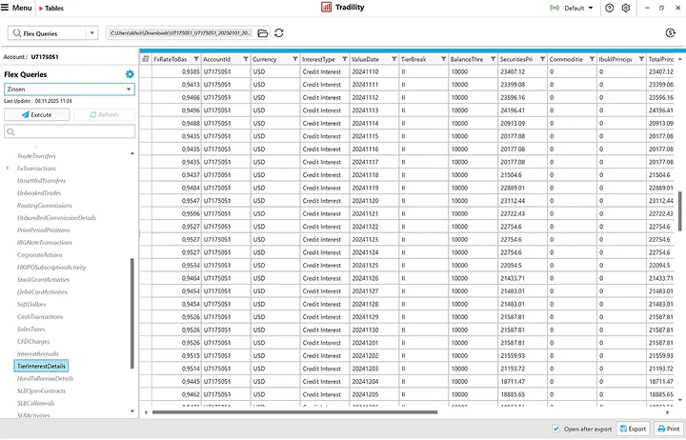Click the search magnifier in sidebar field
The height and width of the screenshot is (440, 686).
10,131
